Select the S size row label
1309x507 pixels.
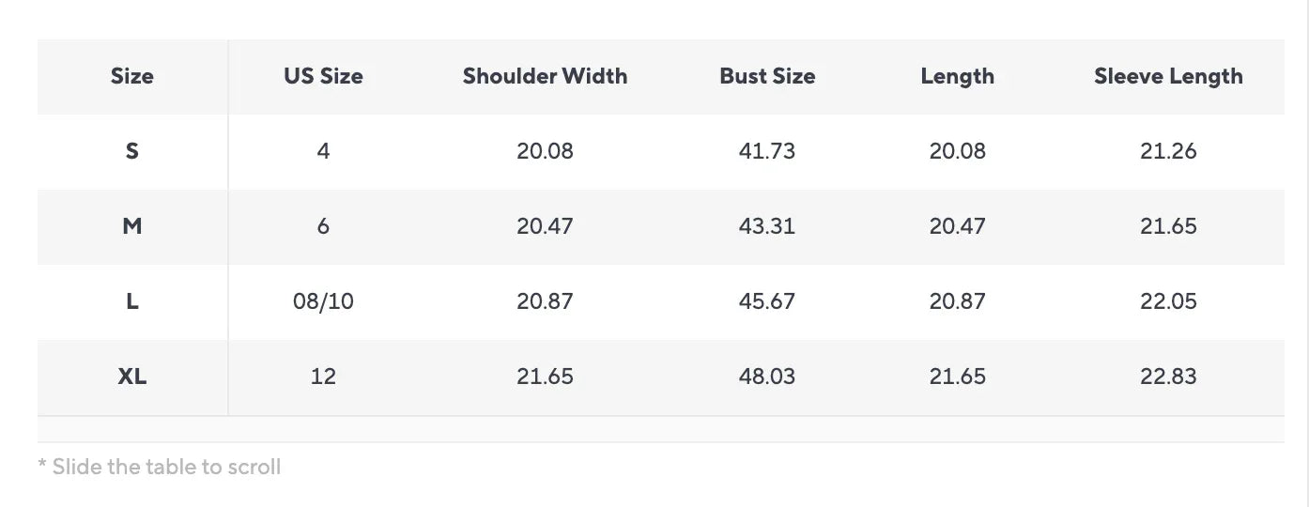click(132, 151)
